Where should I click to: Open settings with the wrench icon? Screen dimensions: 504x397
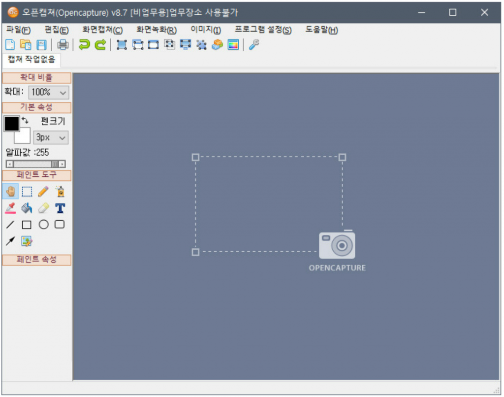[254, 44]
